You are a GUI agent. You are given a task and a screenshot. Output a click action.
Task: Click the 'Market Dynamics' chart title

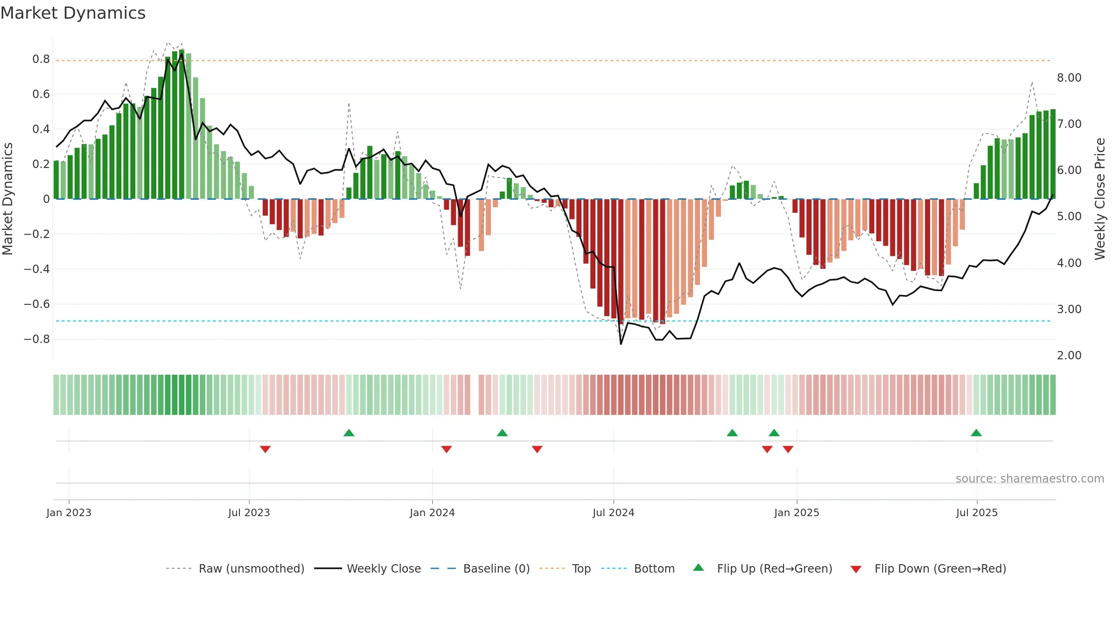pos(73,13)
